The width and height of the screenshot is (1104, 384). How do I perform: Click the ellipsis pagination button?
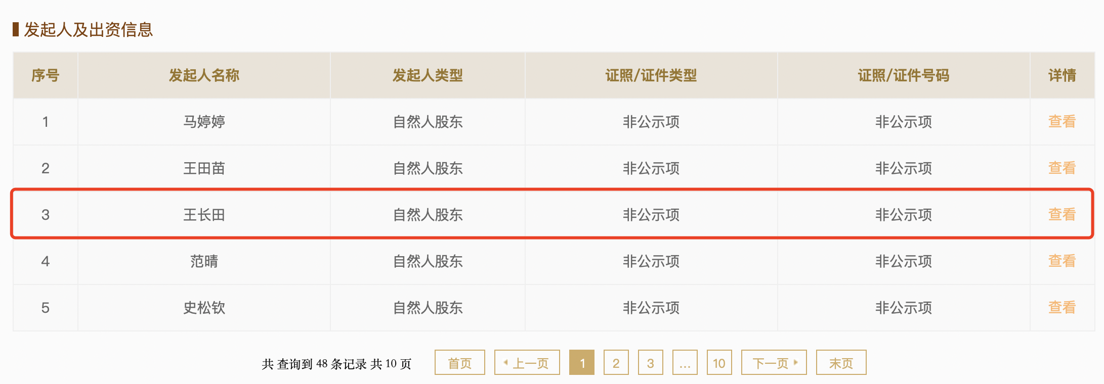click(685, 363)
